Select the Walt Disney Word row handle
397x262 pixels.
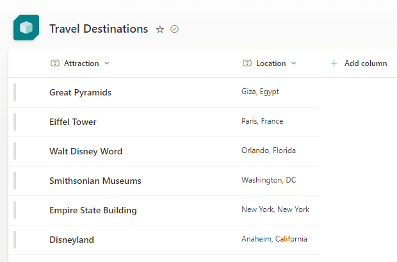[x=15, y=151]
